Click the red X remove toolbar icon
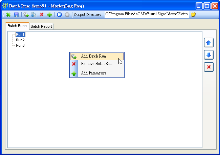 pyautogui.click(x=42, y=15)
